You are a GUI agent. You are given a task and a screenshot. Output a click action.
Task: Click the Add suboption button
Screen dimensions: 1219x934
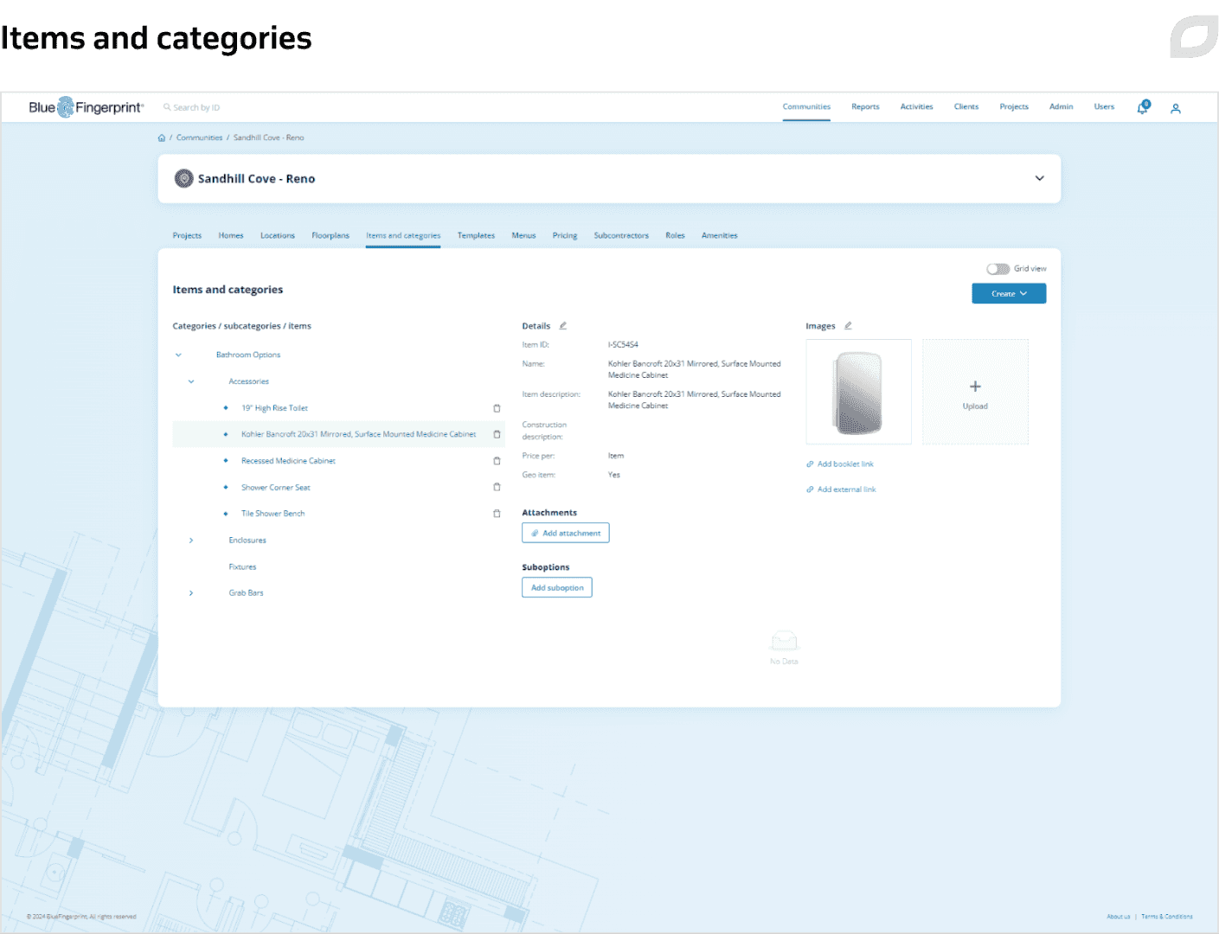click(557, 588)
